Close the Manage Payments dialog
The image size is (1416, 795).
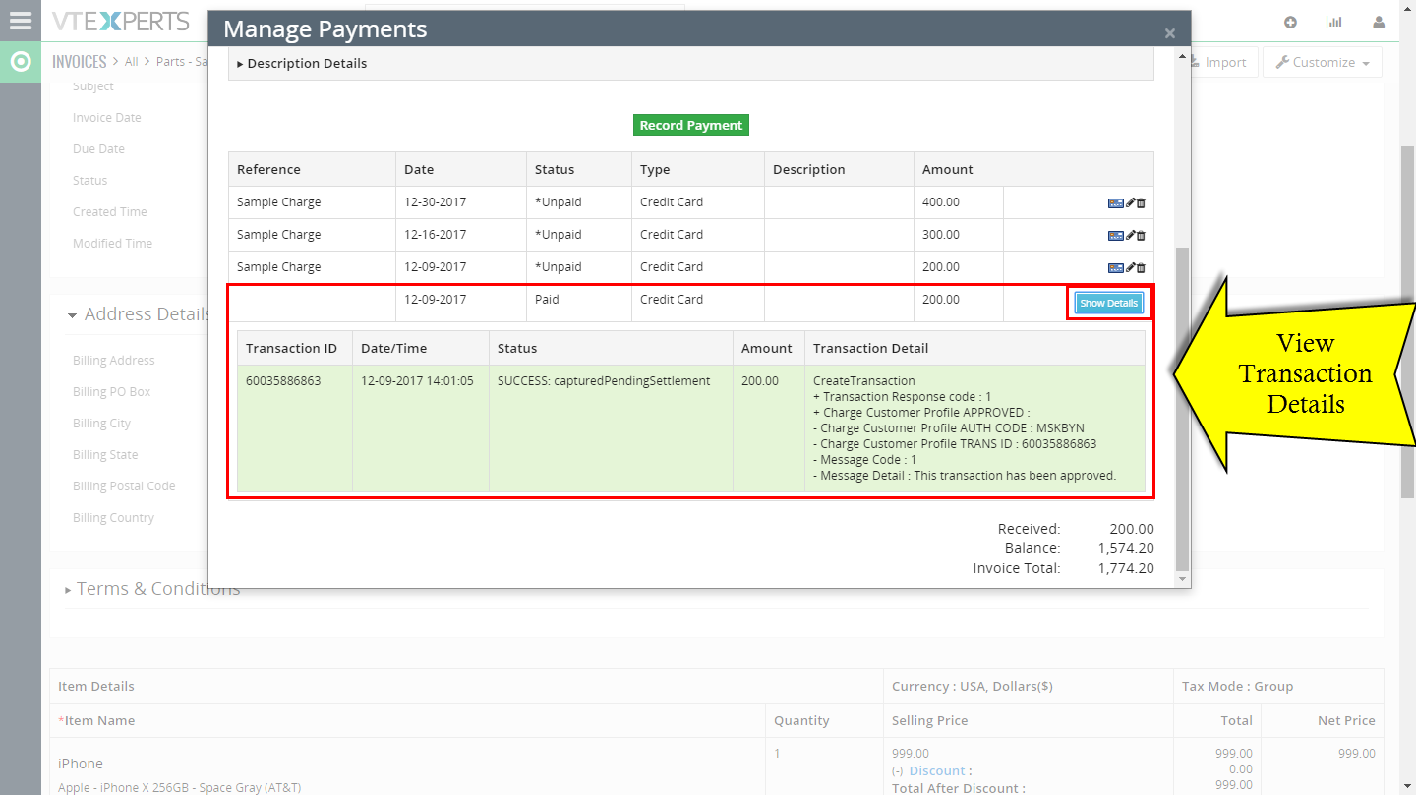click(x=1170, y=33)
